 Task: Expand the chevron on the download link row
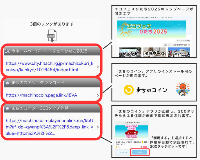[98, 95]
